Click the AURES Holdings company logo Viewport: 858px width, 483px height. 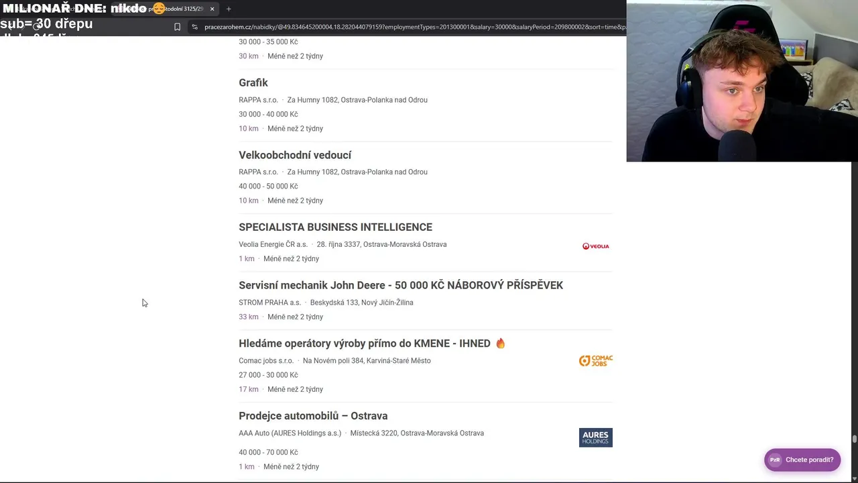coord(595,437)
